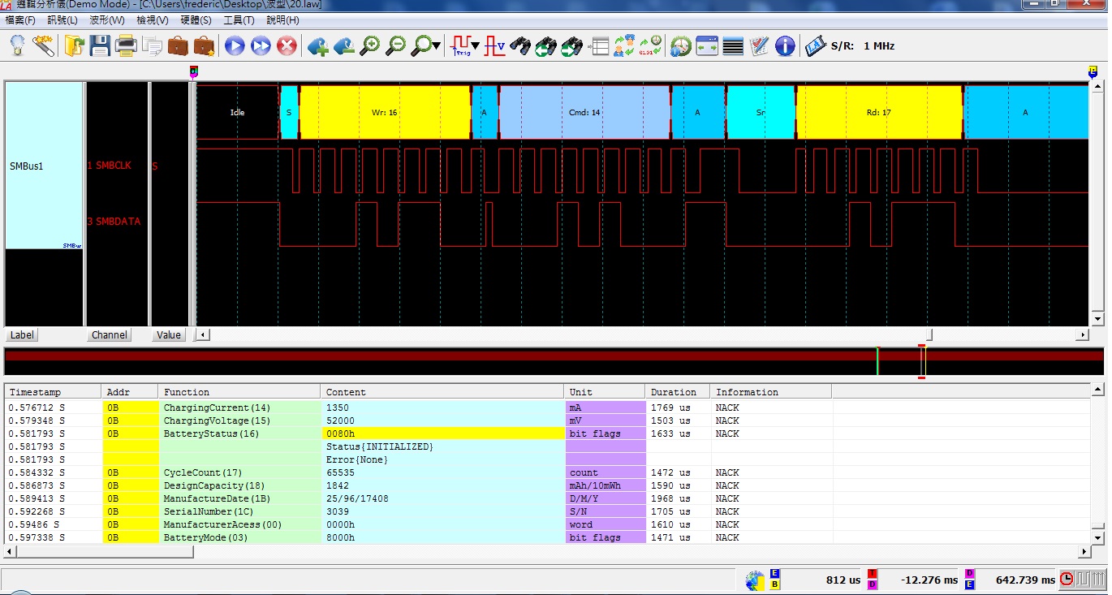The height and width of the screenshot is (595, 1112).
Task: Find previous with binoculars left-arrow icon
Action: pyautogui.click(x=546, y=45)
